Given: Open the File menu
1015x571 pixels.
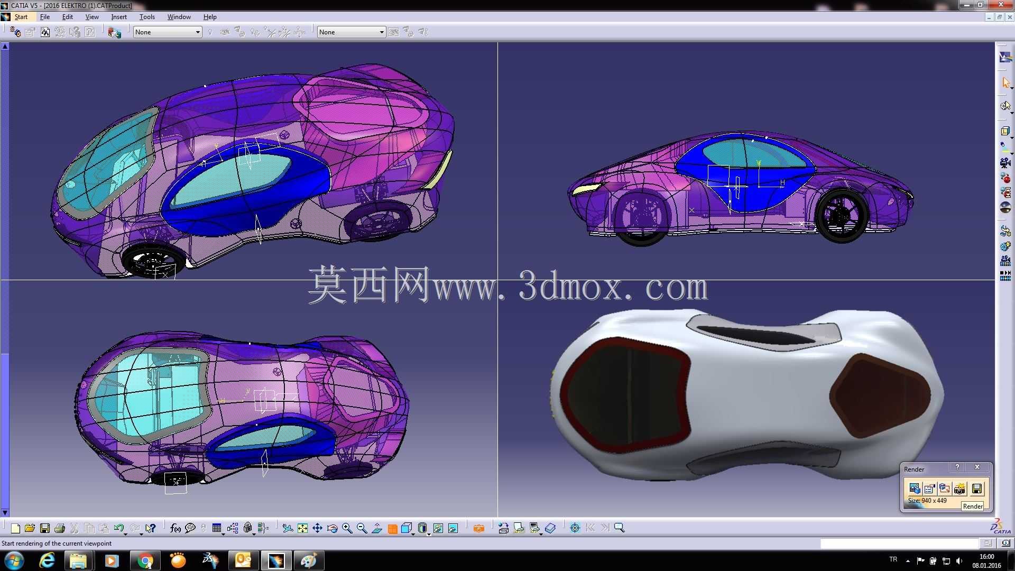Looking at the screenshot, I should click(x=45, y=17).
